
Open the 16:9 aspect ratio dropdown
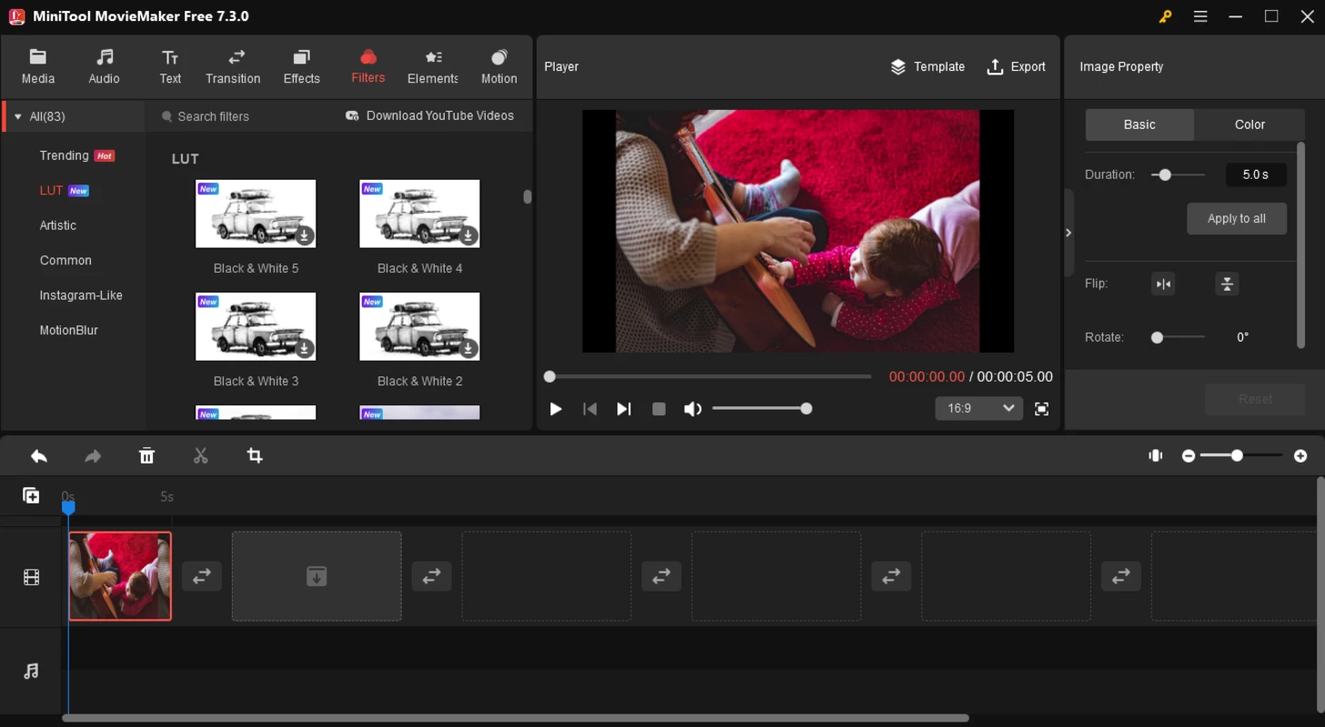coord(979,409)
